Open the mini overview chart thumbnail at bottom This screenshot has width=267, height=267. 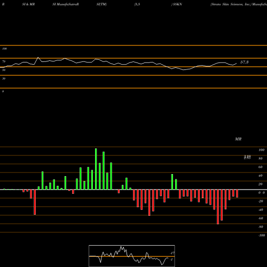click(132, 256)
